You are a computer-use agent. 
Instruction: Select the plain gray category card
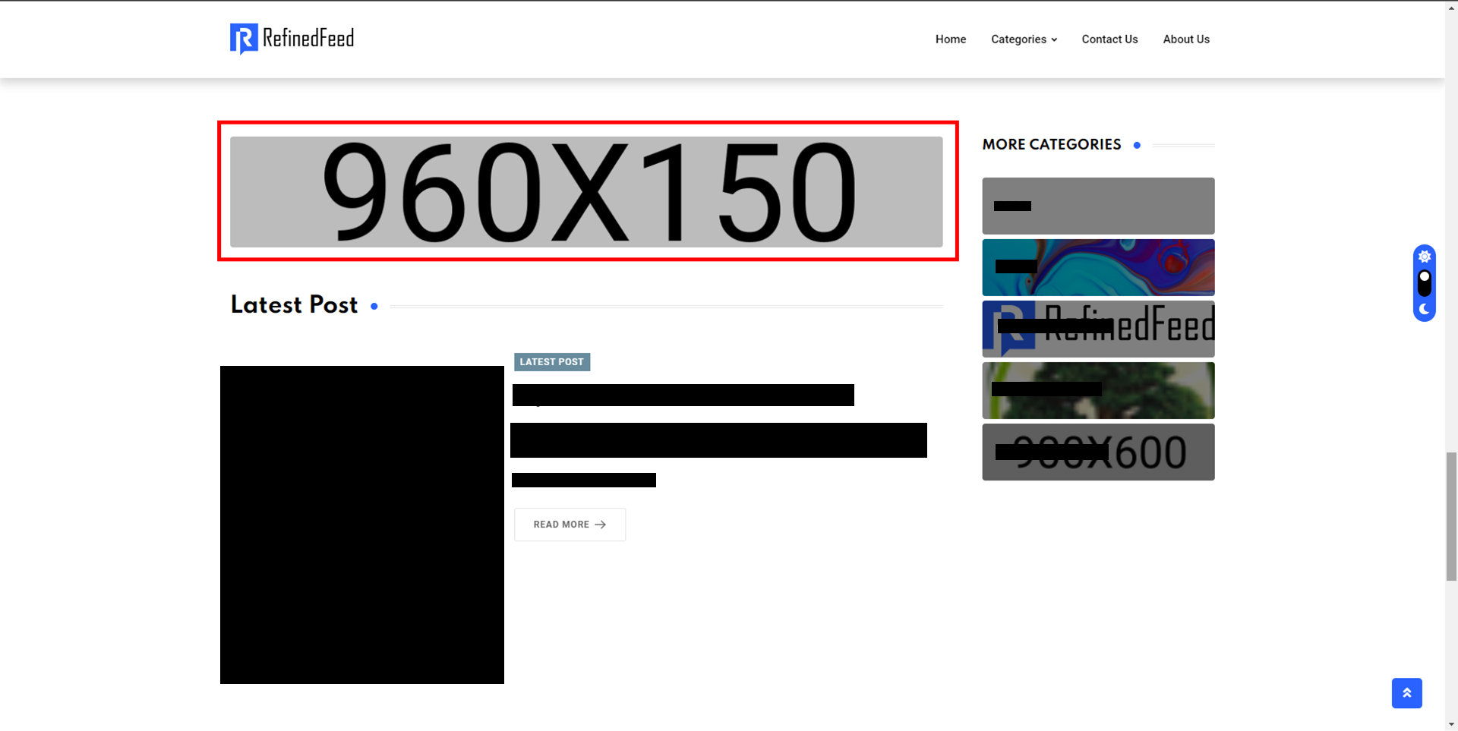click(1098, 206)
